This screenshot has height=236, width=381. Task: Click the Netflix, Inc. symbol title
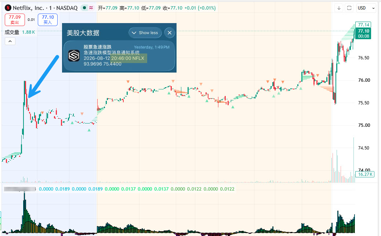pyautogui.click(x=45, y=8)
